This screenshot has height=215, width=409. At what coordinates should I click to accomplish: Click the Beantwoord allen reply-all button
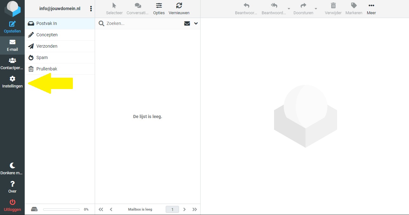pos(274,9)
